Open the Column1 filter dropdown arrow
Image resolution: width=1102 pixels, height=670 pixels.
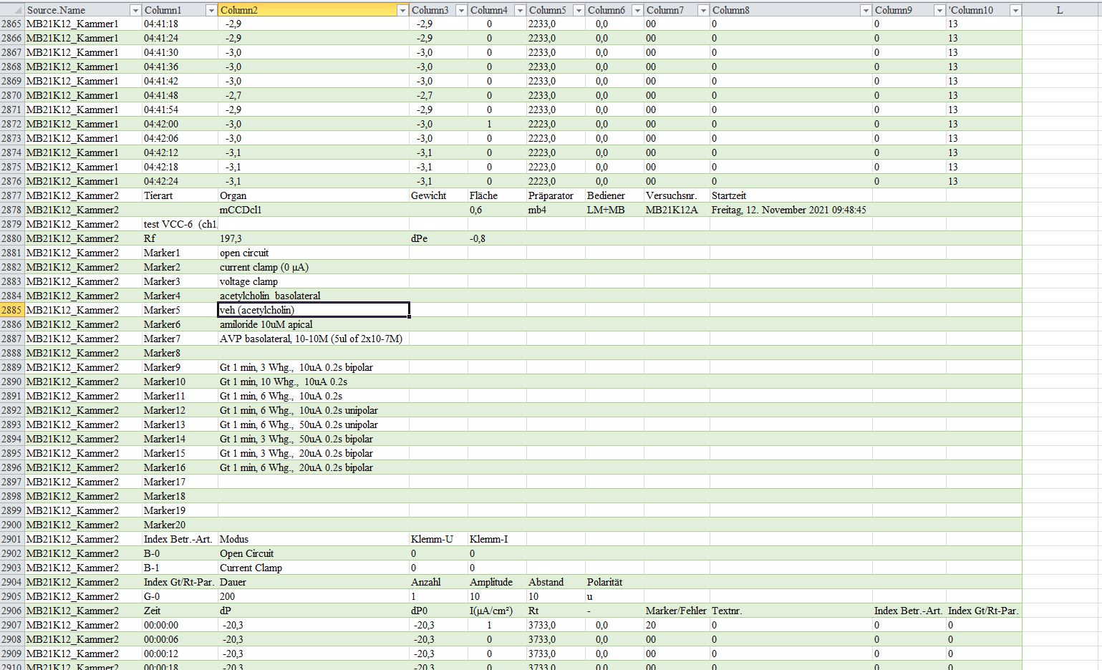pyautogui.click(x=211, y=10)
